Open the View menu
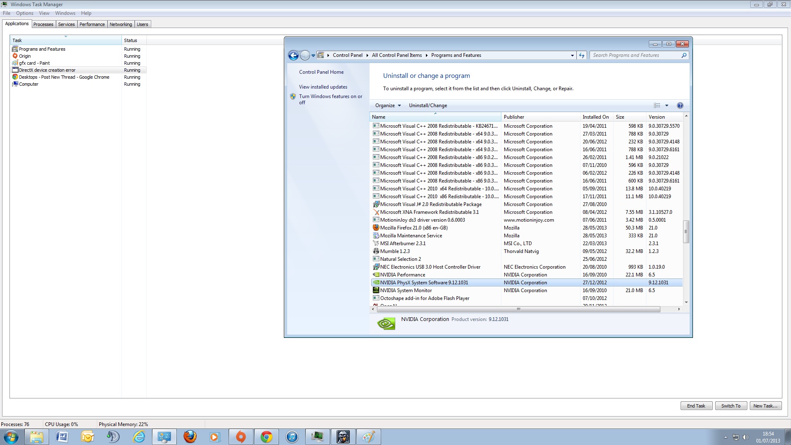 [44, 13]
